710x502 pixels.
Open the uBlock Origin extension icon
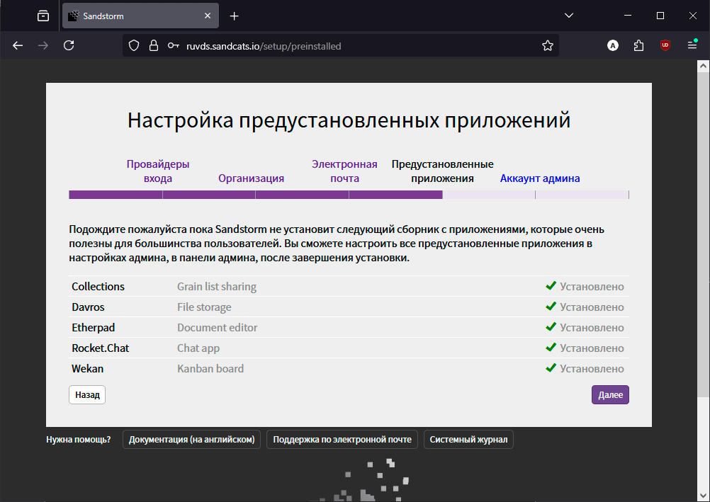coord(665,45)
